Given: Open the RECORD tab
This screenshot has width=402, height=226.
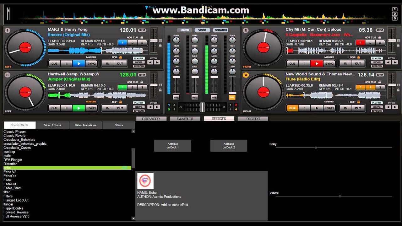Looking at the screenshot, I should coord(253,119).
